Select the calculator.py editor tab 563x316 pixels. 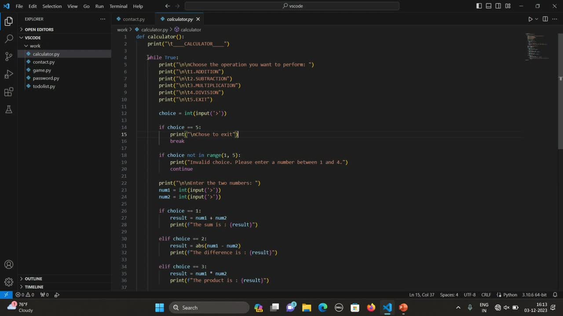[x=180, y=19]
